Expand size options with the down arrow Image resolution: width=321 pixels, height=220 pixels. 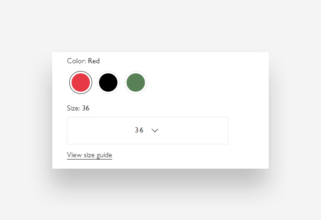click(155, 131)
